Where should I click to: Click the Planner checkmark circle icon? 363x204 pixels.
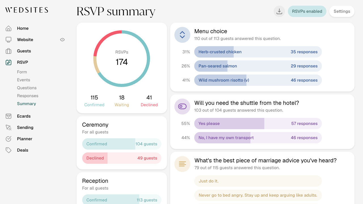point(9,139)
